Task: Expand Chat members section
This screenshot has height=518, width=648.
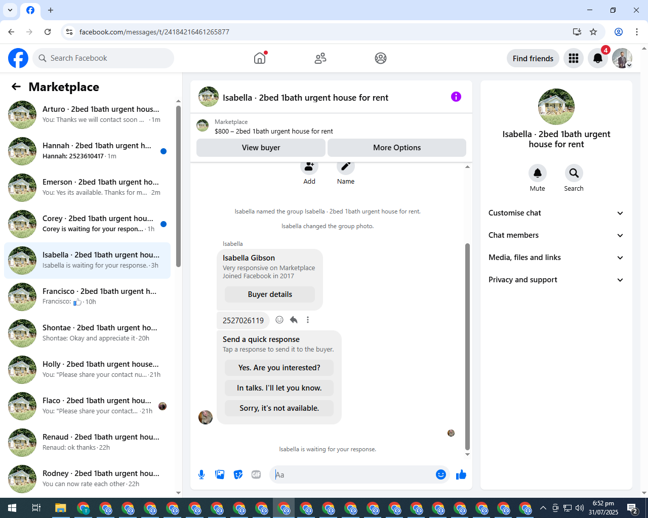Action: (x=556, y=235)
